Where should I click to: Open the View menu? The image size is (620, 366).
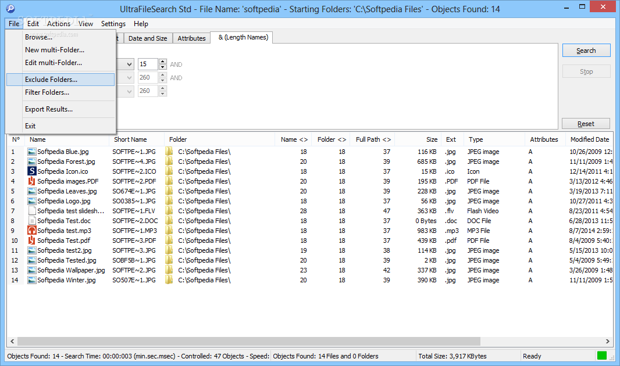[85, 24]
